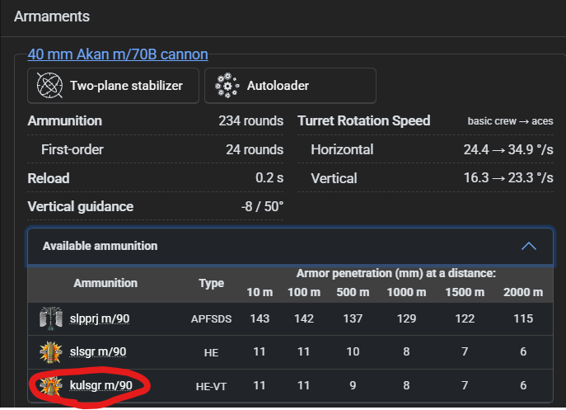The height and width of the screenshot is (410, 566).
Task: Open the slsgr m/90 ammunition name
Action: 98,351
